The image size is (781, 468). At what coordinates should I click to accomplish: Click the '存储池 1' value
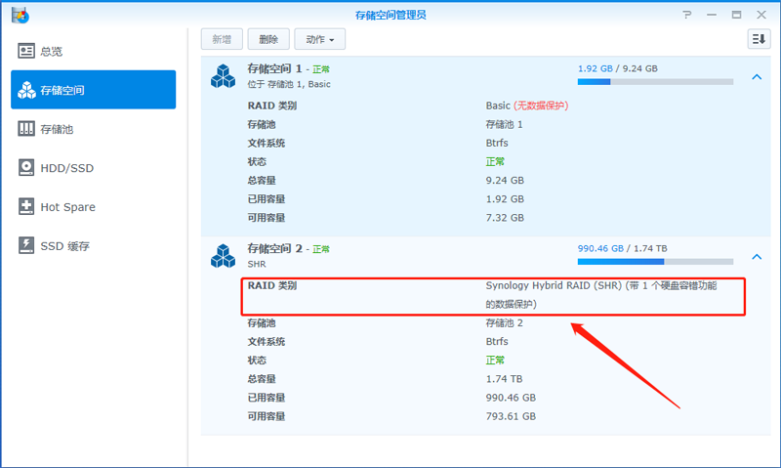tap(504, 125)
